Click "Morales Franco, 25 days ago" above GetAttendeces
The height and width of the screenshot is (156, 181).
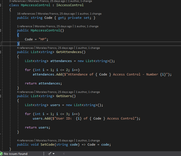pos(55,48)
